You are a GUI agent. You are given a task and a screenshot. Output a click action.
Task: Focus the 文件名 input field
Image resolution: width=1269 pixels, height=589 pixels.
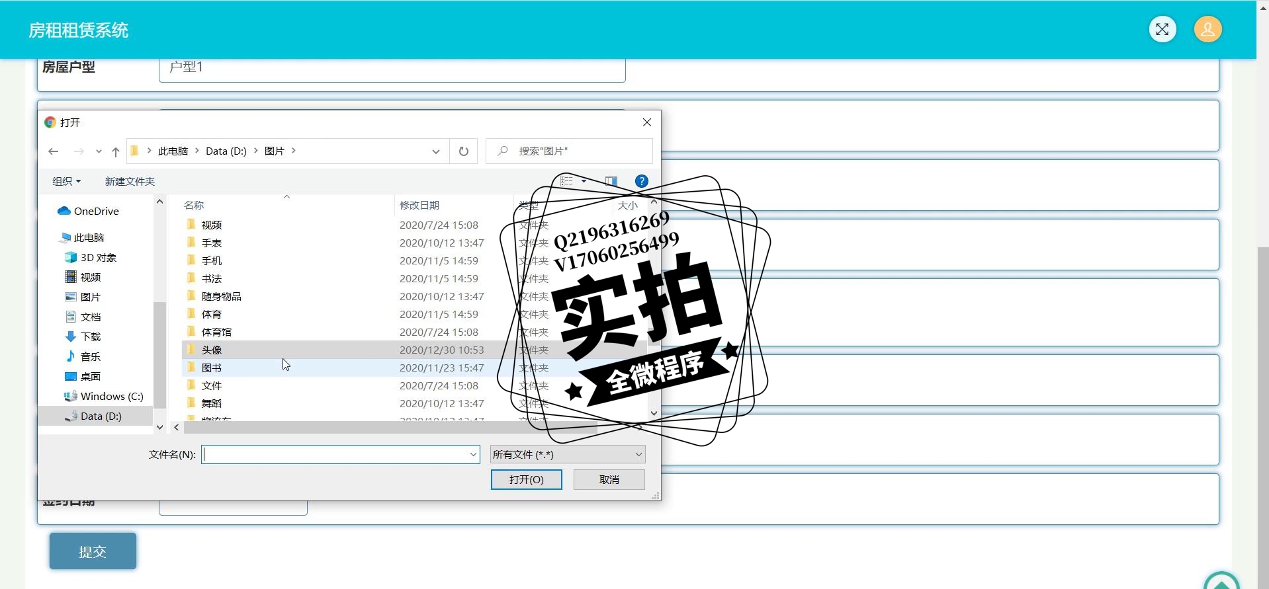(x=335, y=454)
